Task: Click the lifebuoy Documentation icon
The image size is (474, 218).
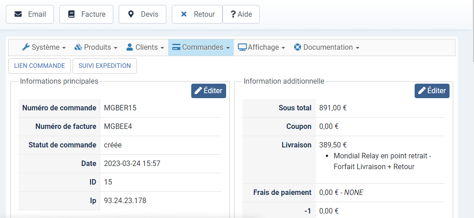Action: [x=298, y=47]
